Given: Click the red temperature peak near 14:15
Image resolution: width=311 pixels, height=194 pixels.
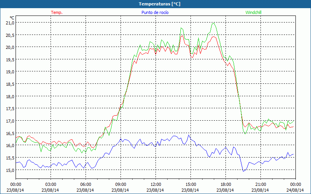Looking at the screenshot, I should click(x=182, y=36).
